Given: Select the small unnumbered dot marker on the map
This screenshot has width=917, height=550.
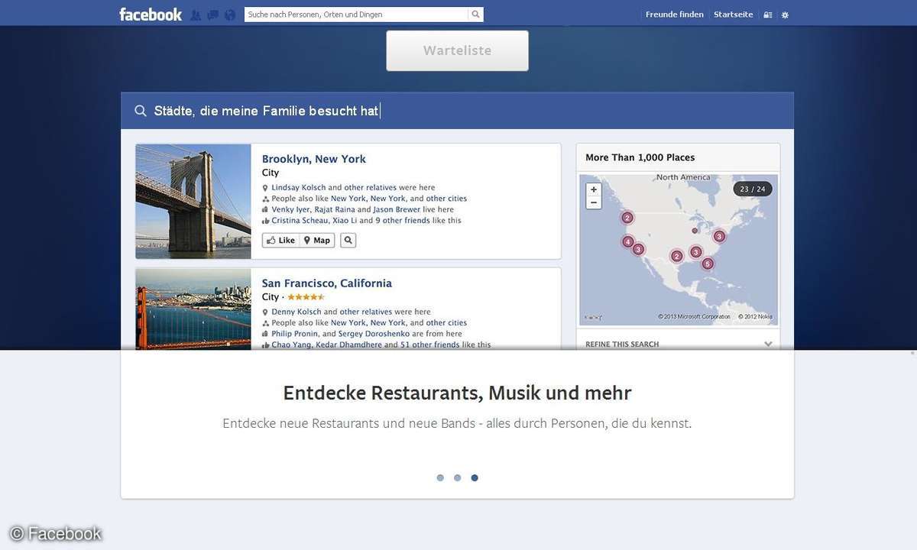Looking at the screenshot, I should point(695,230).
